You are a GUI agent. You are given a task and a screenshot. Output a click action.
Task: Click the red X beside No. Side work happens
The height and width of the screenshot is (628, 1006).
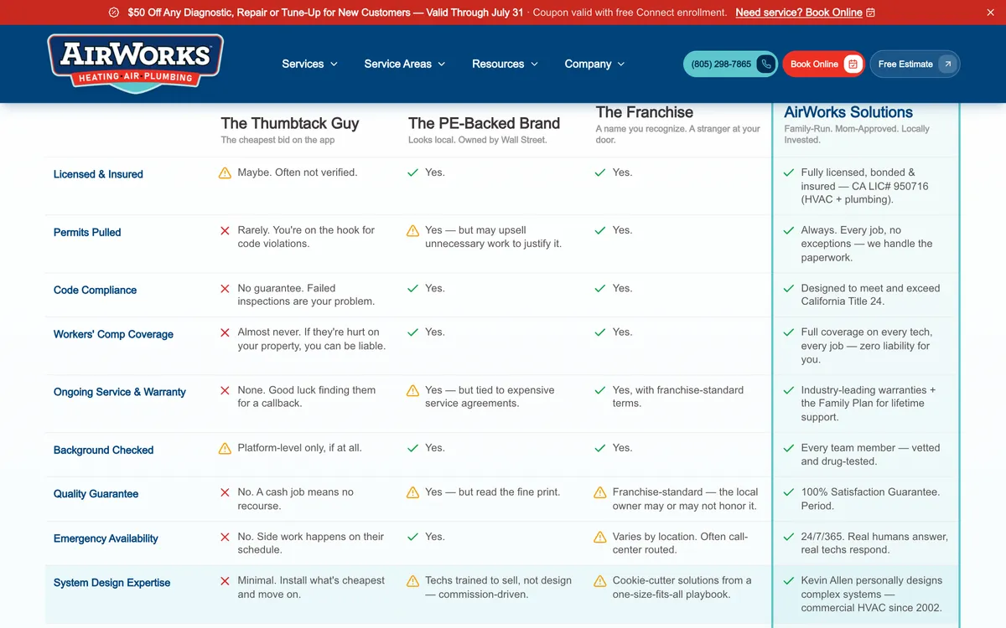click(225, 537)
